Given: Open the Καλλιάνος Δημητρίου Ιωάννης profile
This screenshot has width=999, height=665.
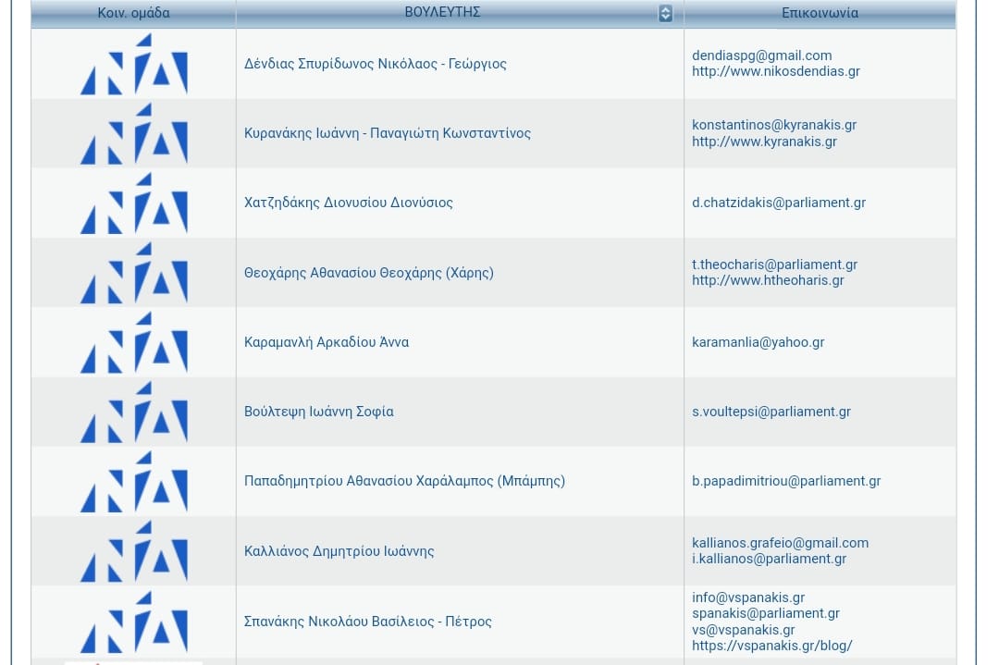Looking at the screenshot, I should tap(339, 551).
